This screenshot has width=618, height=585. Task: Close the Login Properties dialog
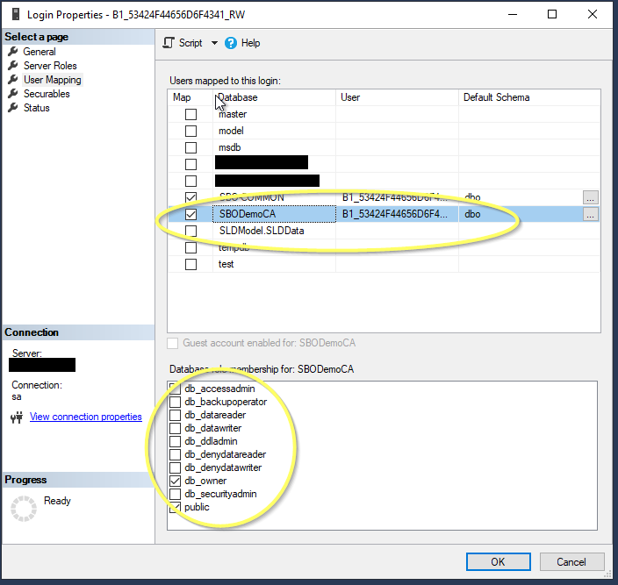[593, 15]
